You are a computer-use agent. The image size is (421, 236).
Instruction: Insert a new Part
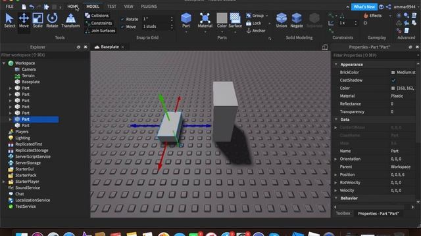(x=186, y=20)
